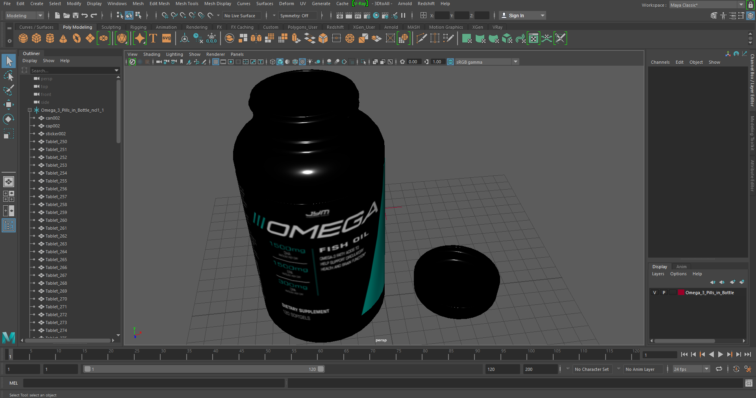Click the SVG import shelf icon
The height and width of the screenshot is (398, 756).
(167, 39)
